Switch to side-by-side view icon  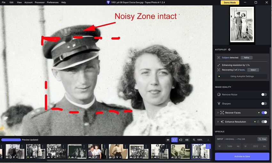[x=187, y=140]
